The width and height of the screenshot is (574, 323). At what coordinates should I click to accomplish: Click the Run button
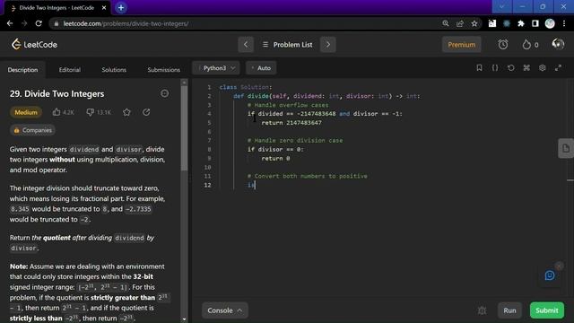pyautogui.click(x=509, y=310)
